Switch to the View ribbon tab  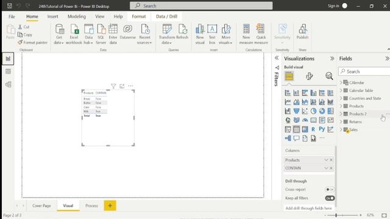pyautogui.click(x=100, y=16)
